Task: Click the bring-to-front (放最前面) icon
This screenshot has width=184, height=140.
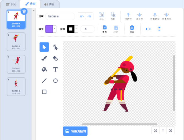Action: coord(155,16)
